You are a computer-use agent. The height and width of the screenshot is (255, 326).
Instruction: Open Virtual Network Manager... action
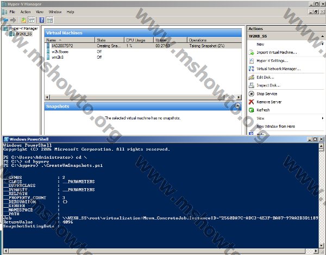click(x=278, y=69)
